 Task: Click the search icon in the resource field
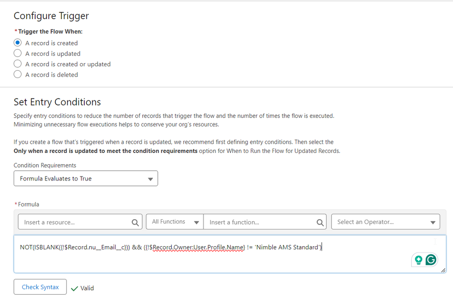[135, 222]
